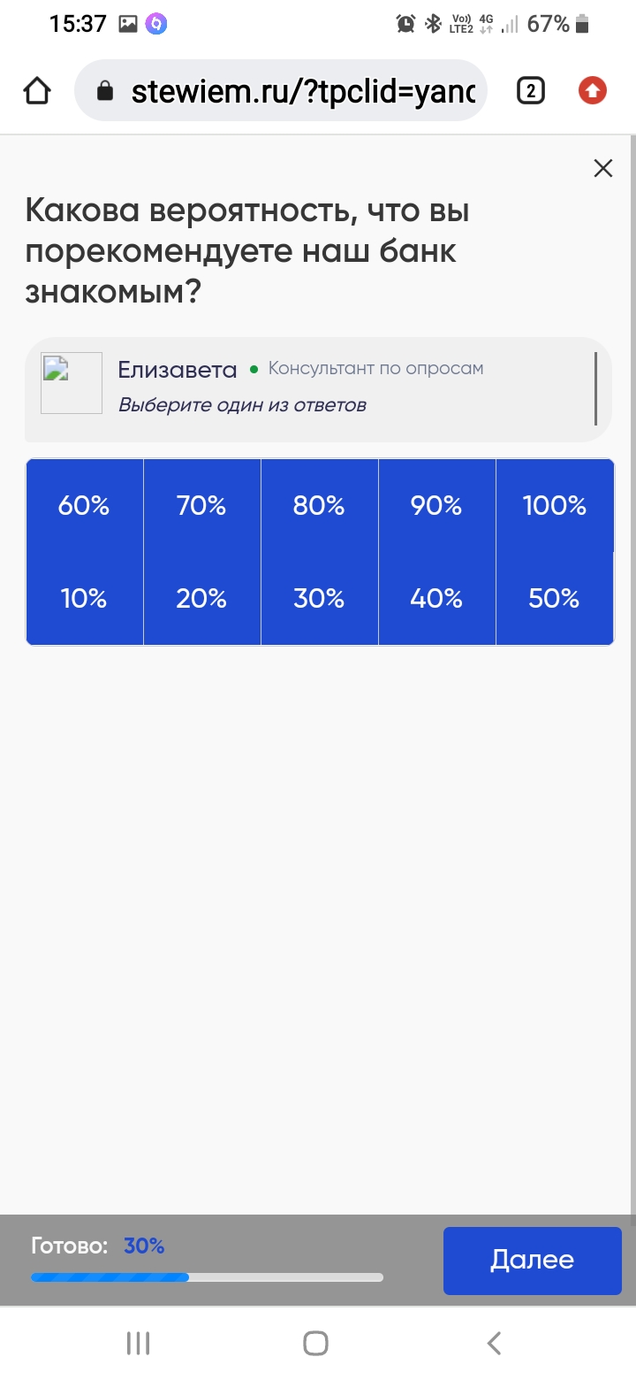Pick the 100% answer option

coord(555,506)
